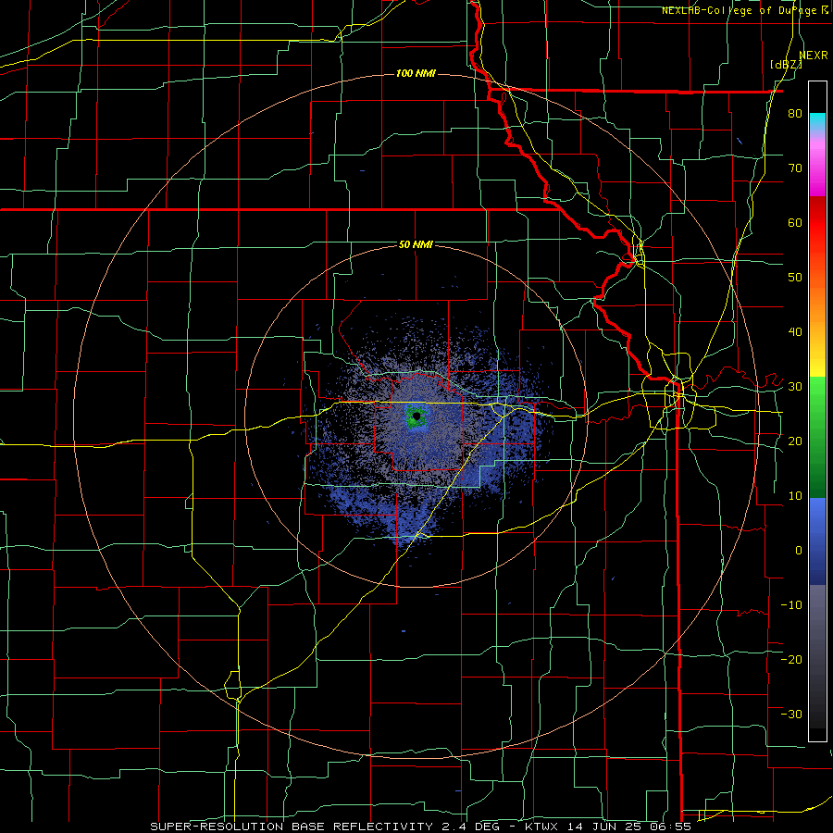This screenshot has height=833, width=833.
Task: Click the dBZ unit label above the color scale
Action: tap(786, 64)
